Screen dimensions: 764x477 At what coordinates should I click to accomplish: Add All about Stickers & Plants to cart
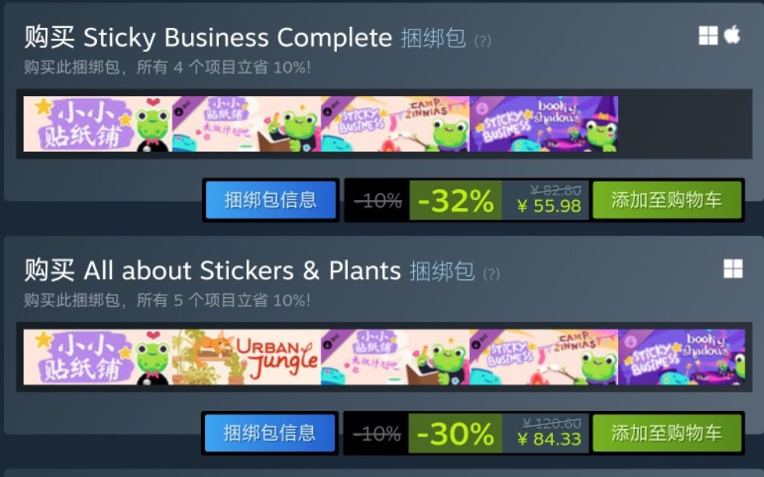click(x=666, y=434)
